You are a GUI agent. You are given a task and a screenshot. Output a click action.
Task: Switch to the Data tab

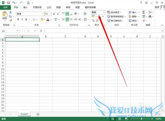pos(58,7)
